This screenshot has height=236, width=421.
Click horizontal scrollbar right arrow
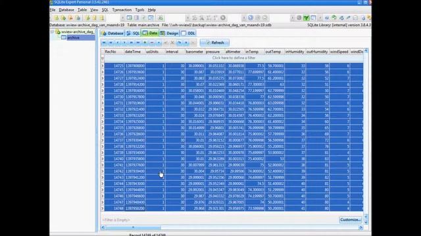coord(361,227)
